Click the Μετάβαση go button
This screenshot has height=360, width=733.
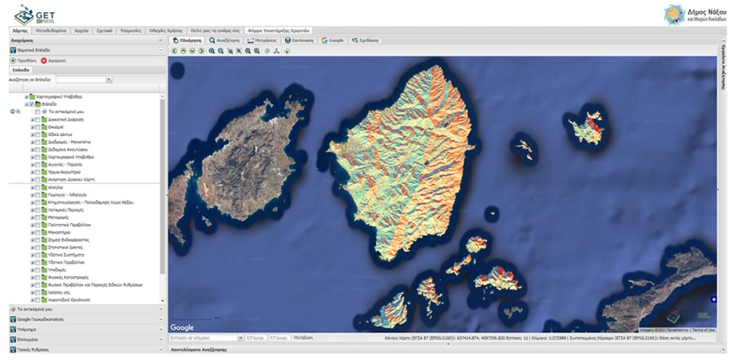(x=303, y=336)
